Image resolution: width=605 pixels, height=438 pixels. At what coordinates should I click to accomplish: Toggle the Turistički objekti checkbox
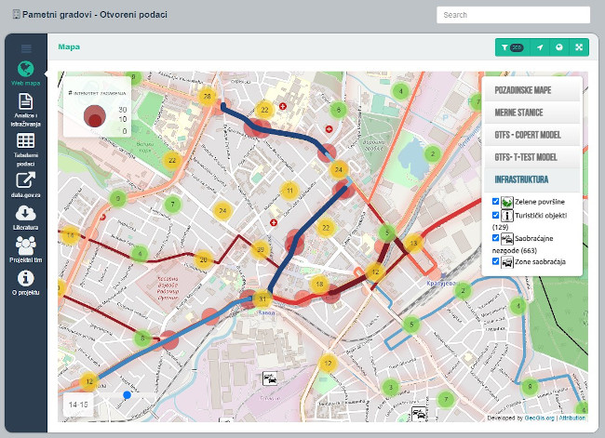495,215
